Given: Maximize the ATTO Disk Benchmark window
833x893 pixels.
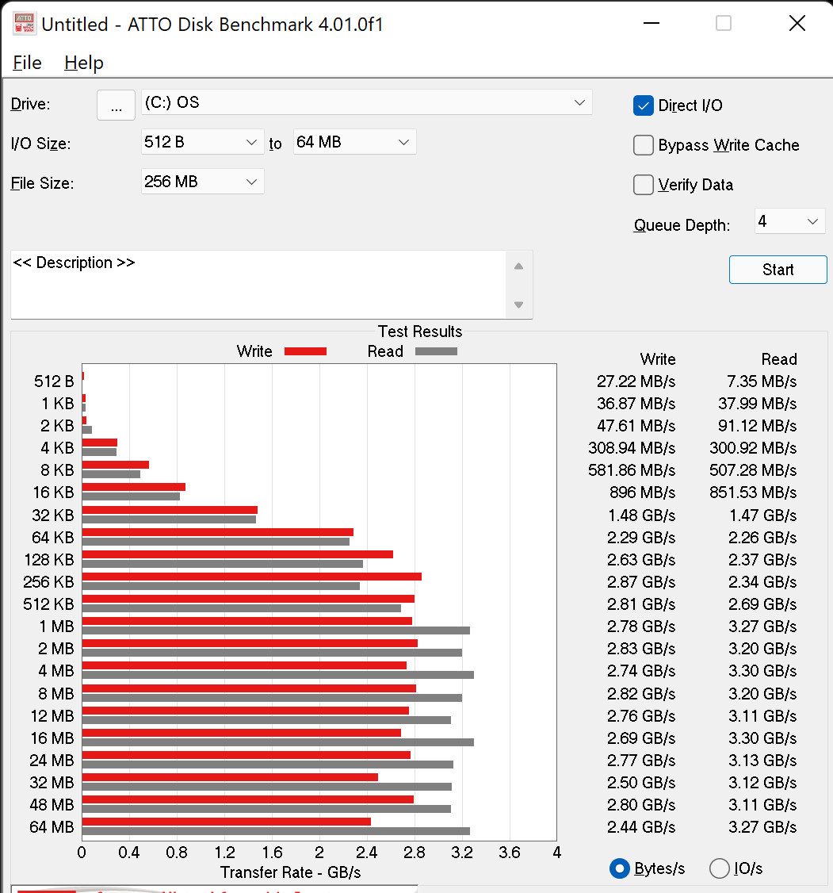Looking at the screenshot, I should click(x=723, y=23).
